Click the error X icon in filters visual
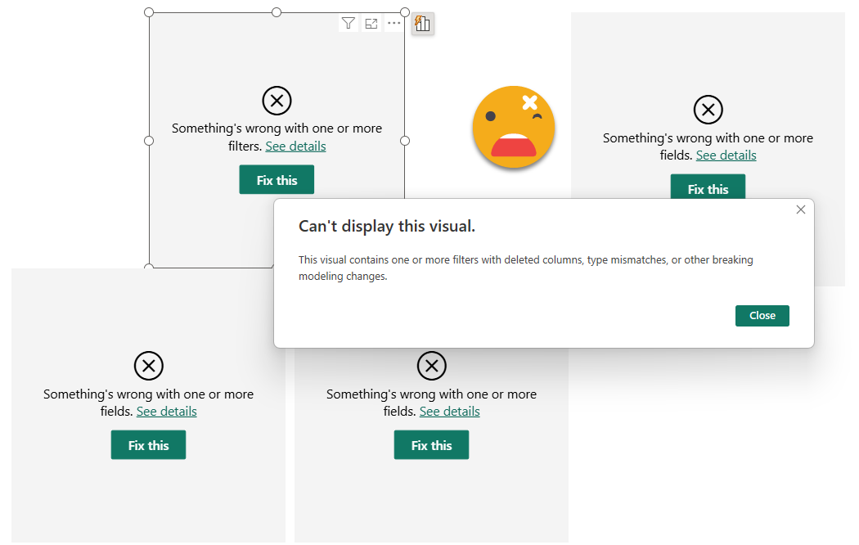This screenshot has height=545, width=859. pos(277,101)
